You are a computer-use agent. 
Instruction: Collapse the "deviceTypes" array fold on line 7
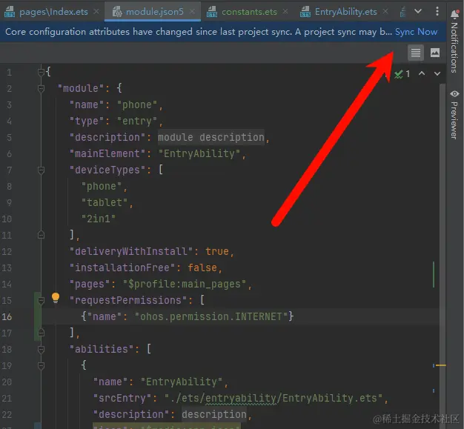tap(41, 170)
